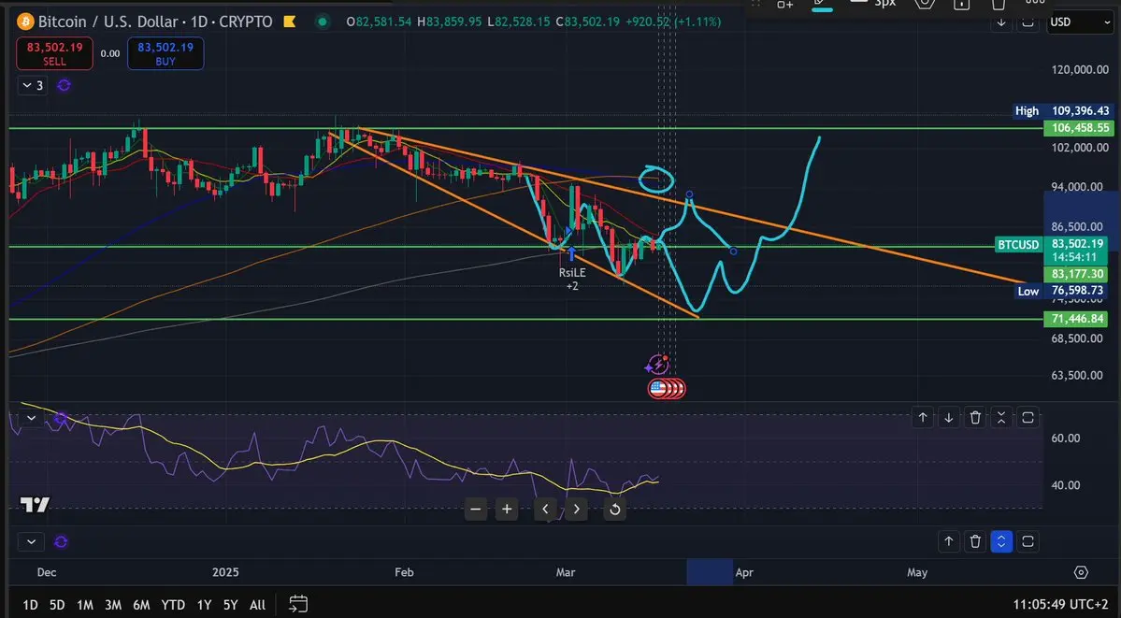Click the O82,581.54 open value
Image resolution: width=1121 pixels, height=618 pixels.
pos(379,22)
